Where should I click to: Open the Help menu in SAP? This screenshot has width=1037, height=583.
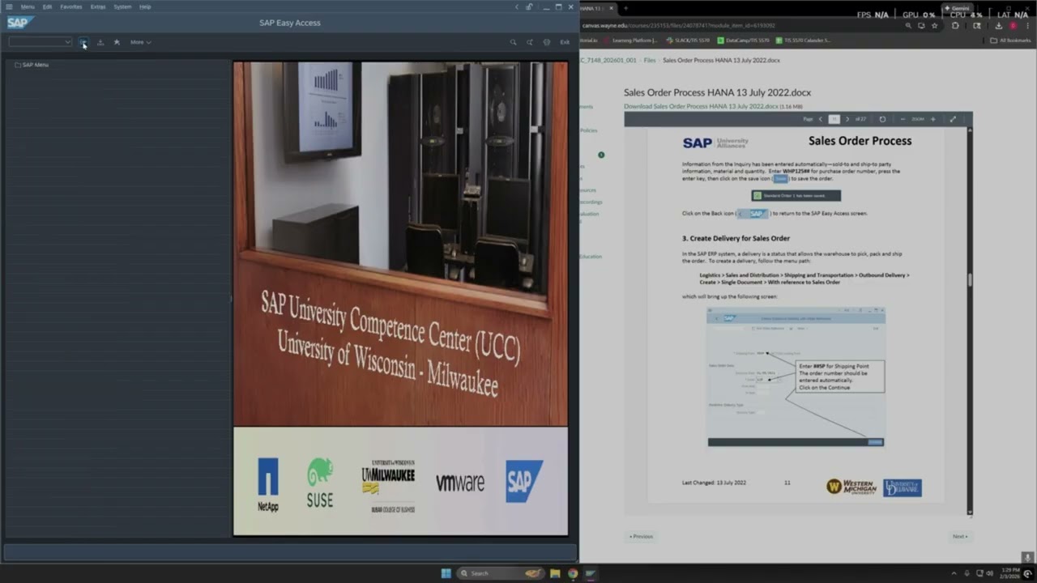tap(145, 6)
